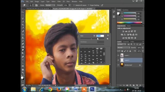Select the Eraser tool
The height and width of the screenshot is (92, 165).
(x=23, y=44)
